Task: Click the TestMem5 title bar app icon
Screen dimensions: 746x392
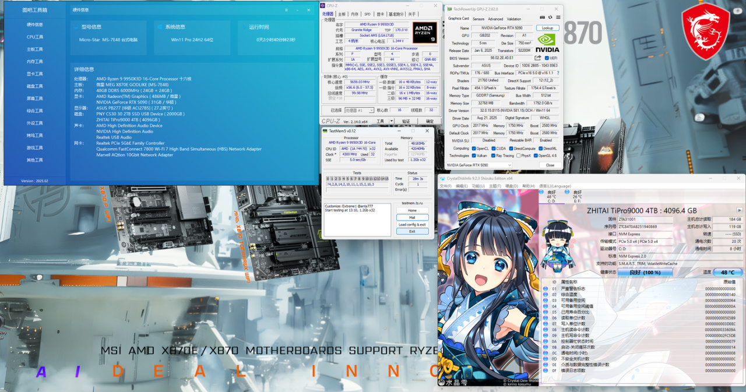Action: tap(325, 131)
